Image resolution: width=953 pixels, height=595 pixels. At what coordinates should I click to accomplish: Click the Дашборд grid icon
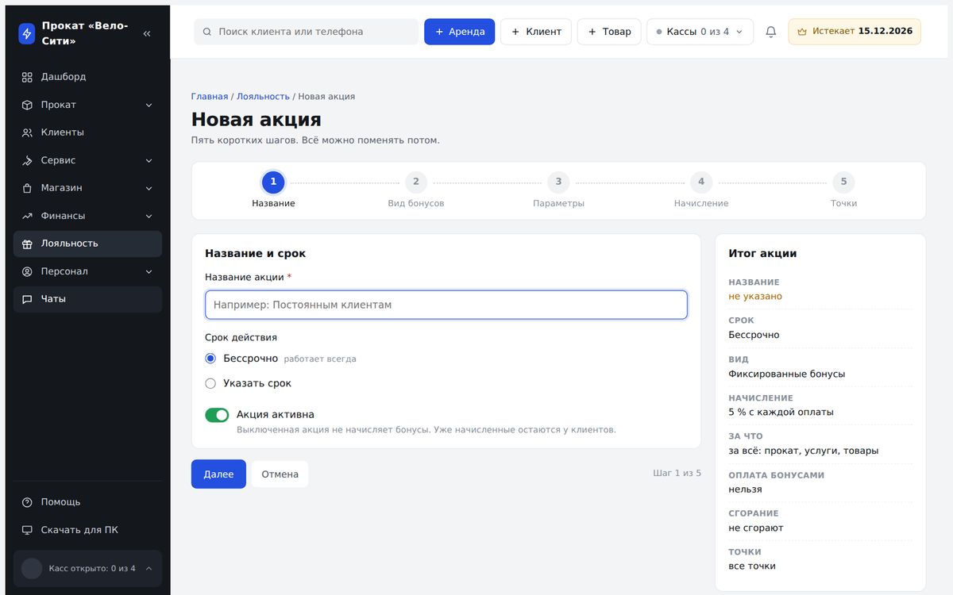[27, 77]
